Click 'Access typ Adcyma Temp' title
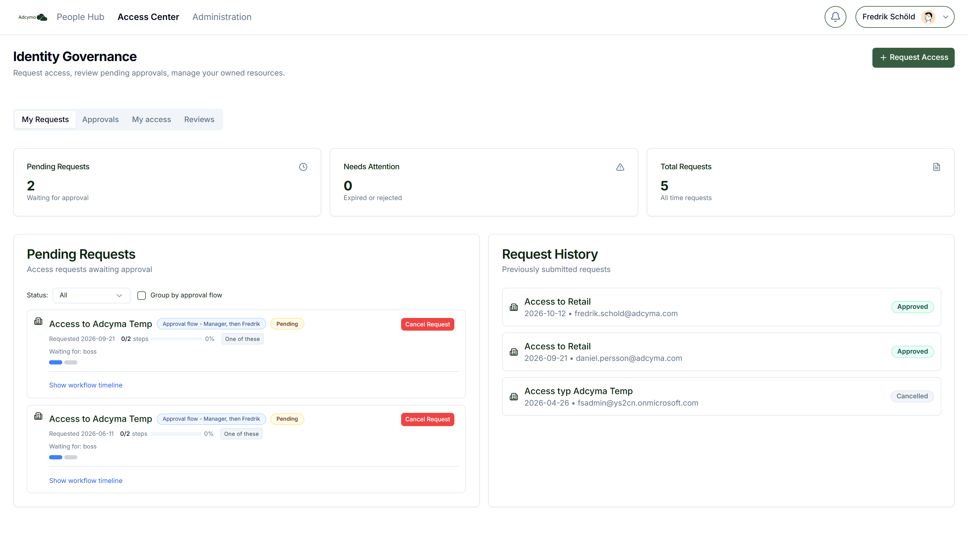 coord(578,391)
